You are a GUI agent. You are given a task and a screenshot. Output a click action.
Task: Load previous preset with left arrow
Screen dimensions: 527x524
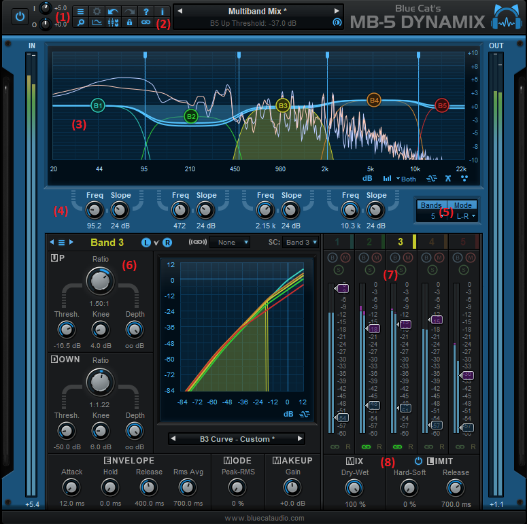pos(180,11)
